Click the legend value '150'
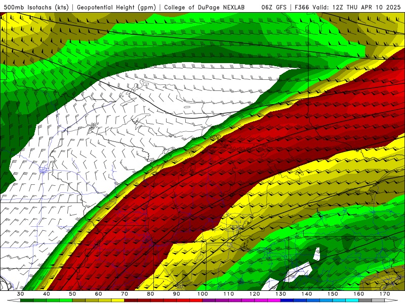 point(333,294)
